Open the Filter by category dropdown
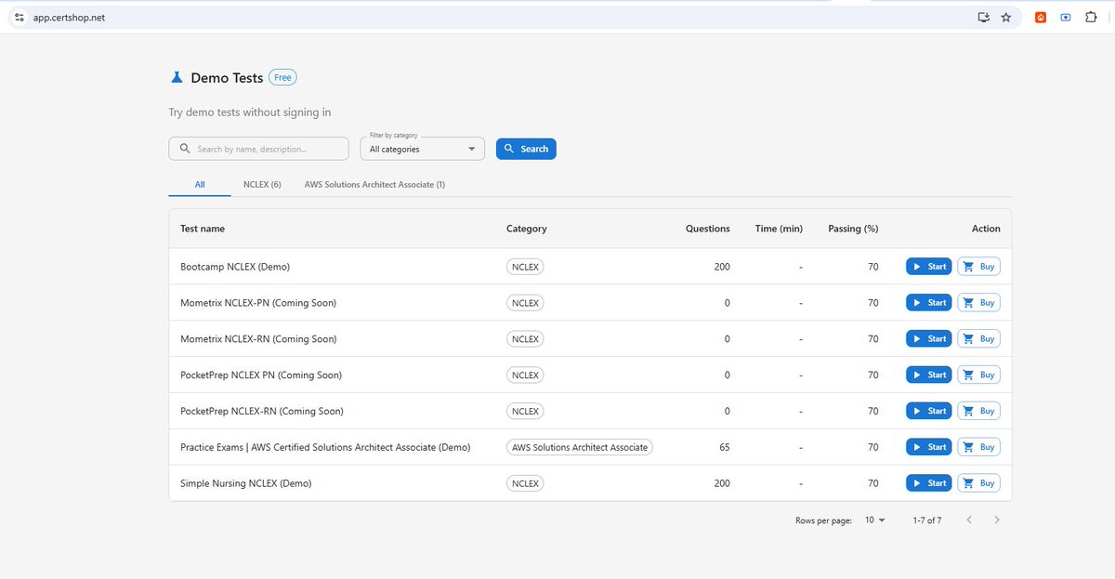 pyautogui.click(x=423, y=149)
